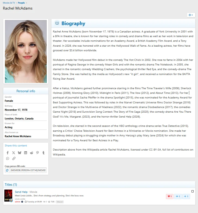Click the Biography book icon
The height and width of the screenshot is (213, 198).
[57, 23]
